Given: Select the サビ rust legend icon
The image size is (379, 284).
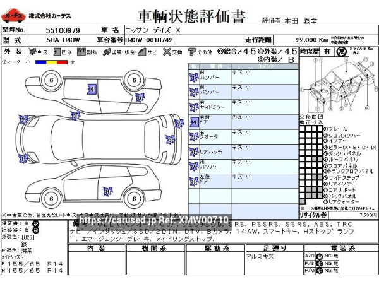Looking at the screenshot, I should [142, 52].
